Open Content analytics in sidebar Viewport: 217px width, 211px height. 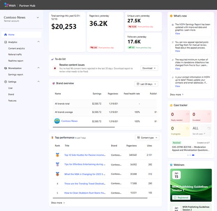pos(16,49)
